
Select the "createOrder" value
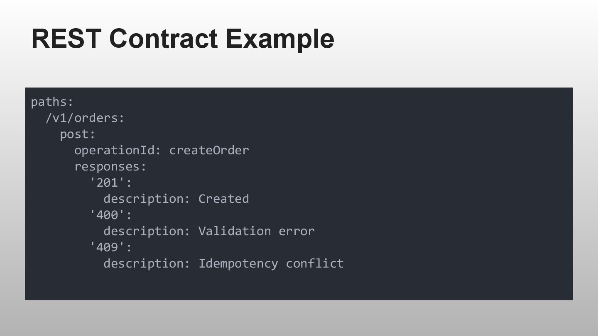click(209, 150)
